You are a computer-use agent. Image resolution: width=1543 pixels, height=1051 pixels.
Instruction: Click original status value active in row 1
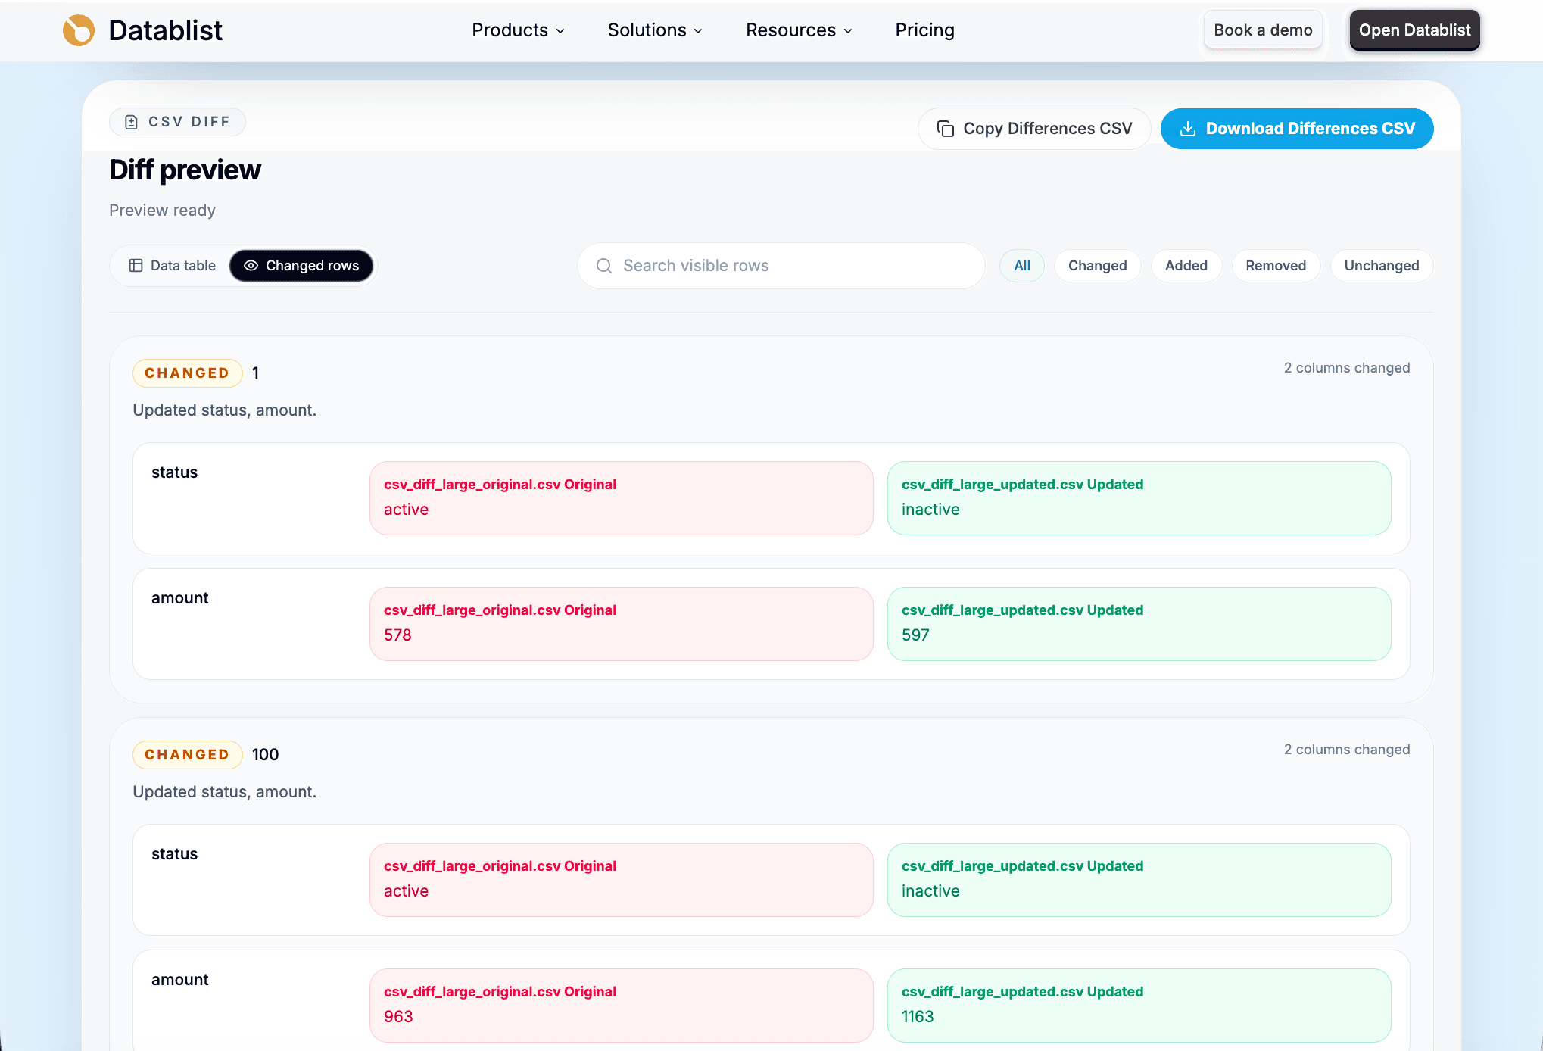tap(406, 510)
